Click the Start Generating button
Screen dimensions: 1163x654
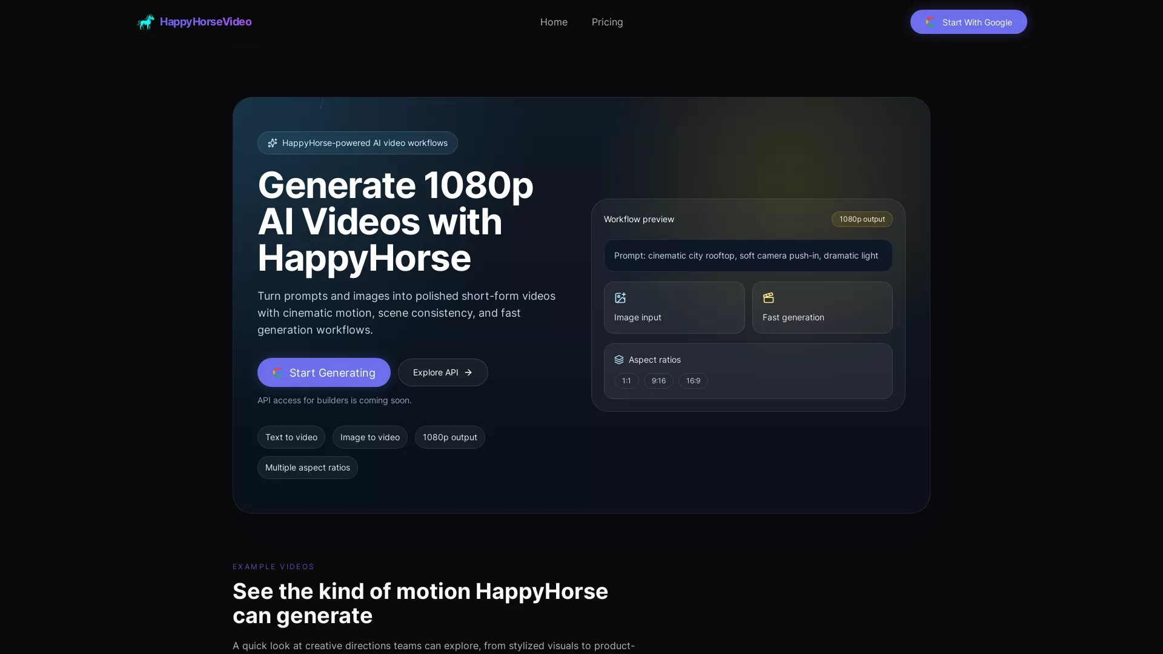click(x=323, y=372)
